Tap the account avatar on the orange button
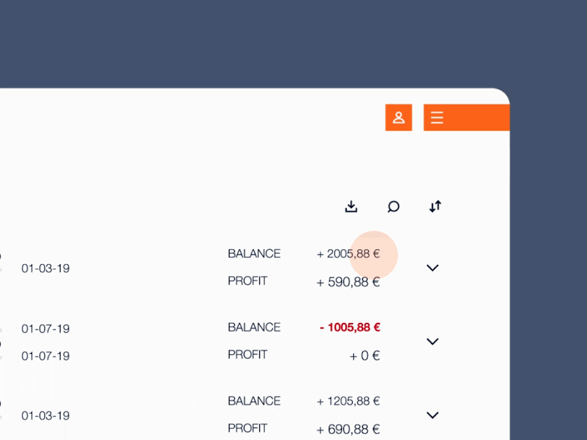 pos(398,117)
